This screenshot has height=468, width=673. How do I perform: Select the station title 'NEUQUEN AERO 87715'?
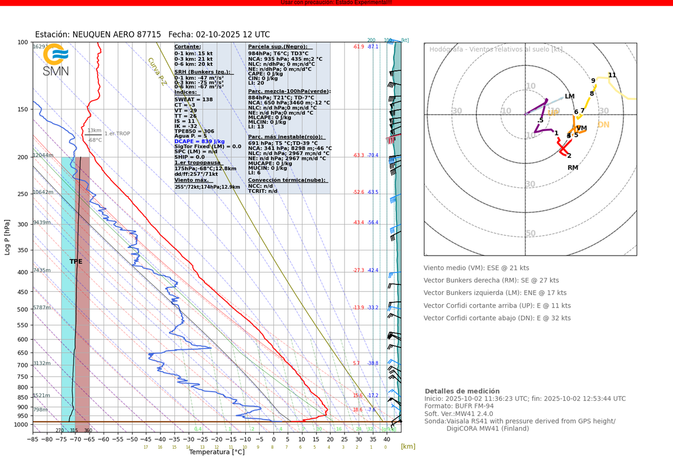pos(116,35)
